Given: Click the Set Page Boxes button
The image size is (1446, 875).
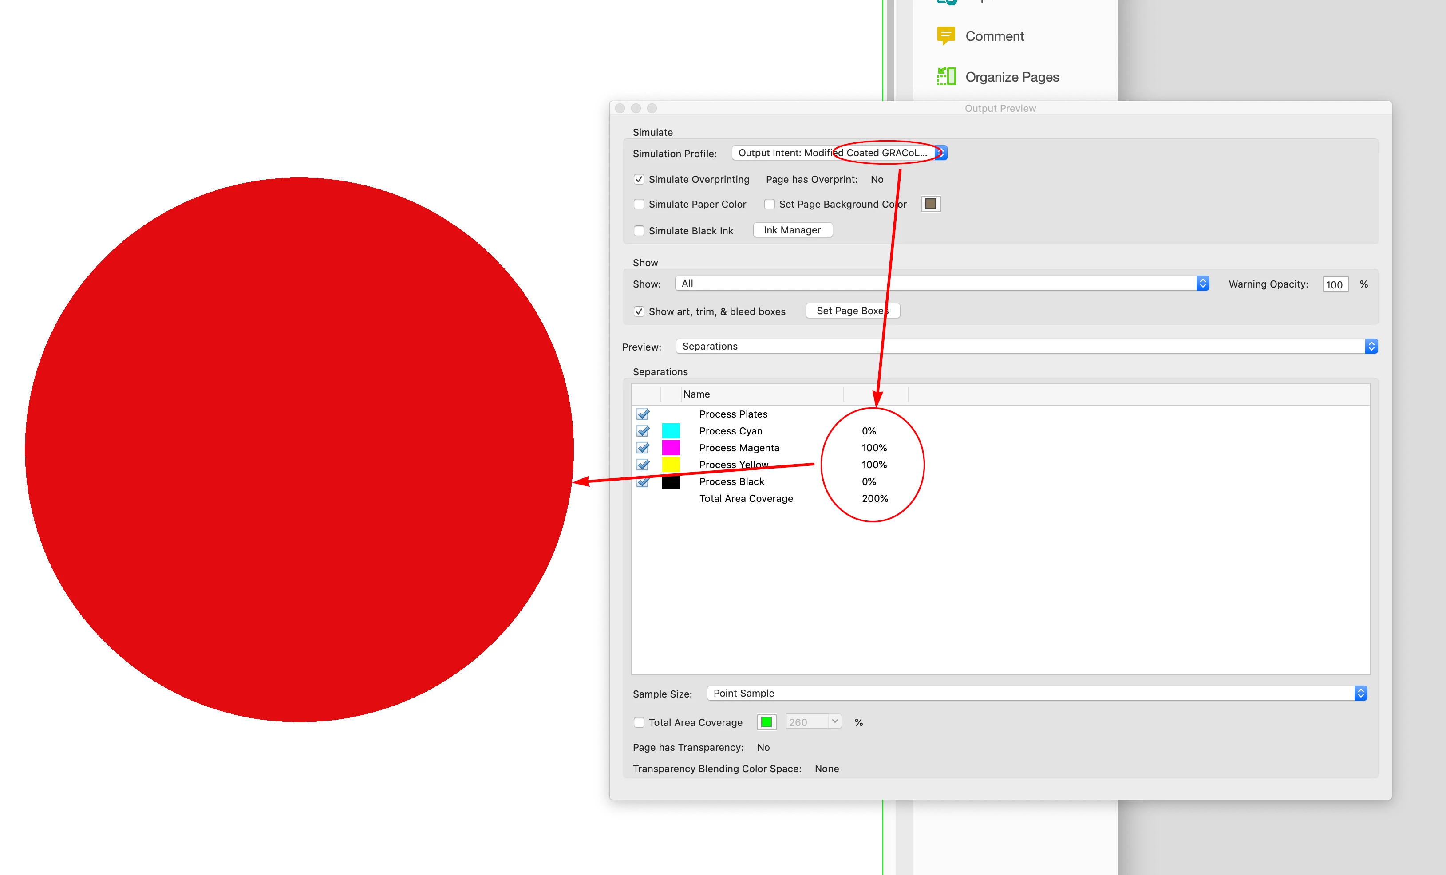Looking at the screenshot, I should point(852,311).
